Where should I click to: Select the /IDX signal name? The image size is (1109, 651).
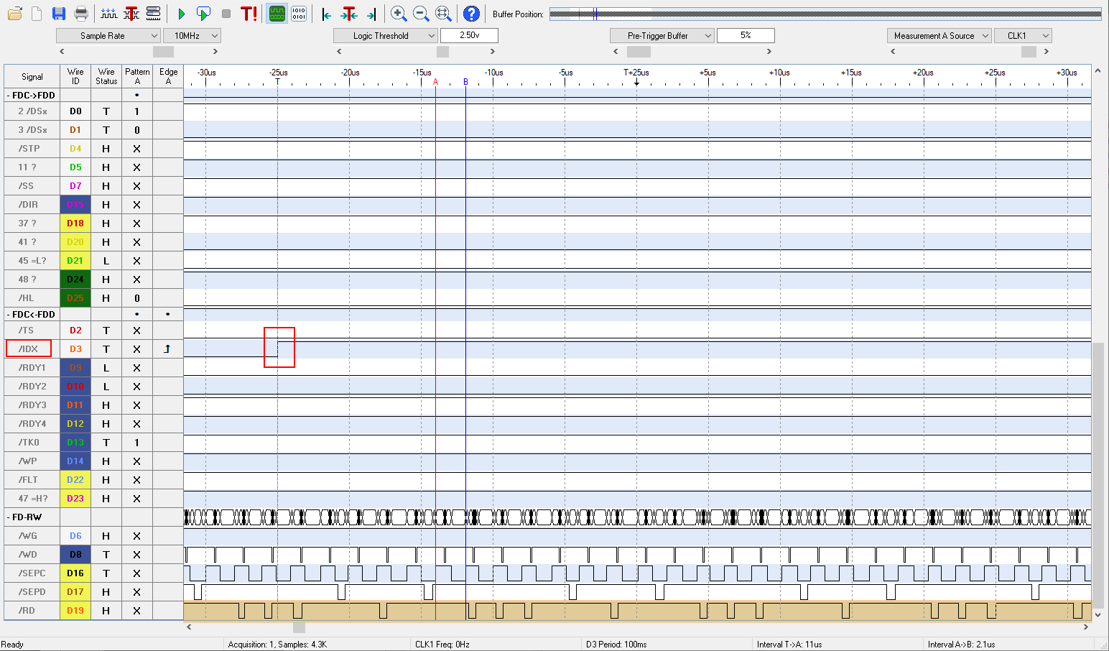tap(29, 348)
